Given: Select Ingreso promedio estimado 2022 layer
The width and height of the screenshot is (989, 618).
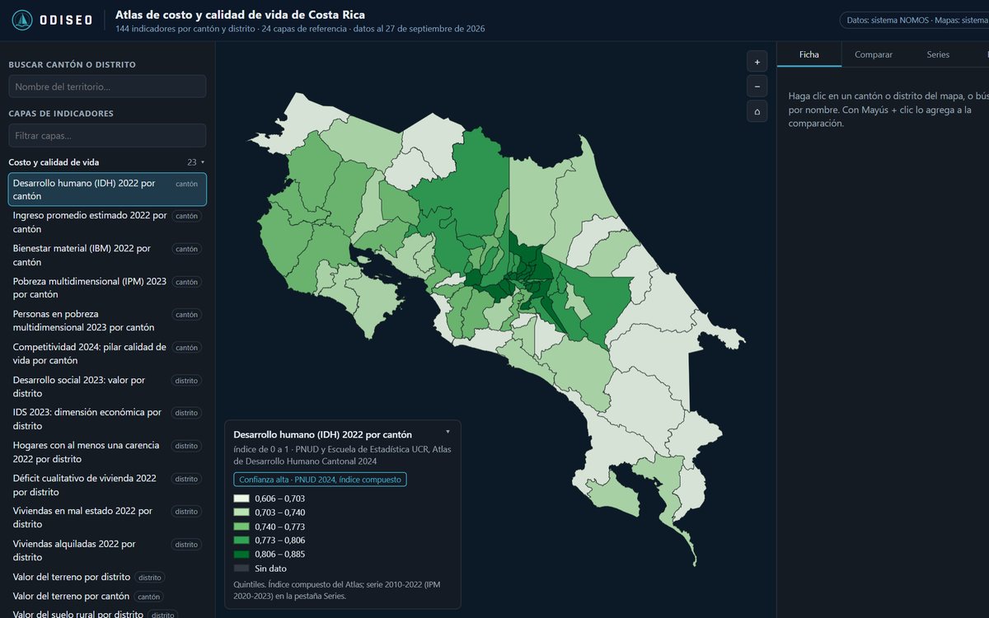Looking at the screenshot, I should [x=107, y=222].
